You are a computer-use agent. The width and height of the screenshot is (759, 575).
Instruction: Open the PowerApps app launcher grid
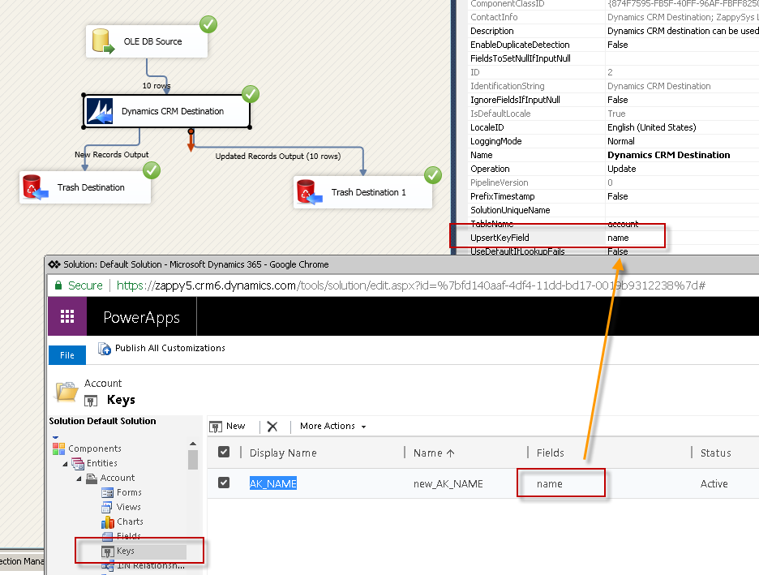point(67,316)
